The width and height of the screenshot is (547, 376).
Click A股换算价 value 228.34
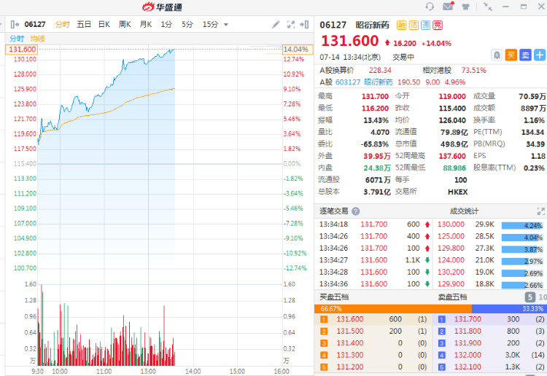click(x=380, y=71)
